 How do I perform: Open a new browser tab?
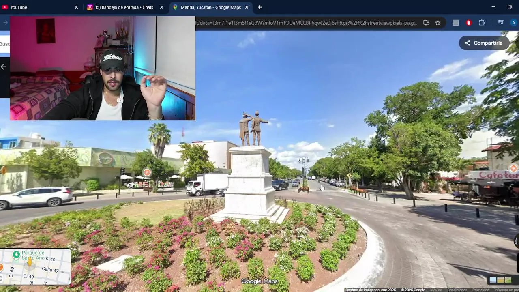(260, 7)
